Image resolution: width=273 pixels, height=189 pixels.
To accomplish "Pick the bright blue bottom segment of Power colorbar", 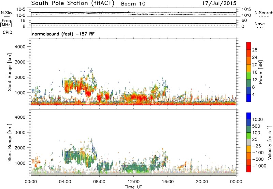I will point(249,98).
